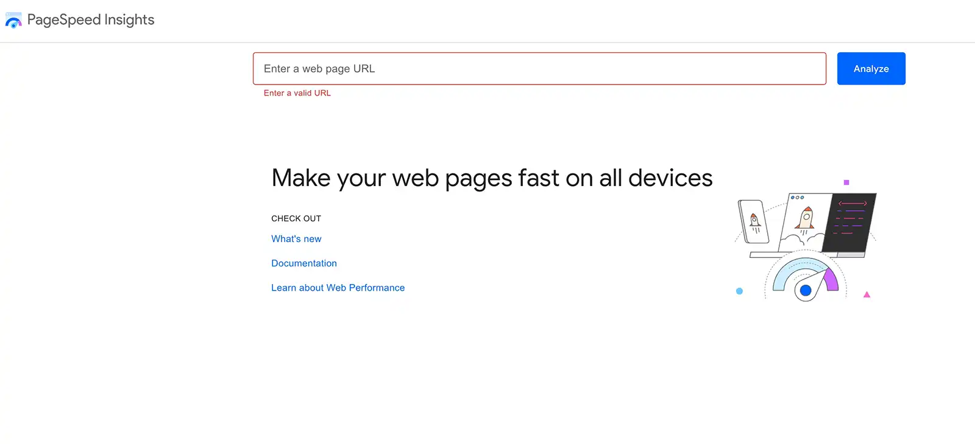Open the Documentation link
The height and width of the screenshot is (444, 975).
tap(304, 263)
